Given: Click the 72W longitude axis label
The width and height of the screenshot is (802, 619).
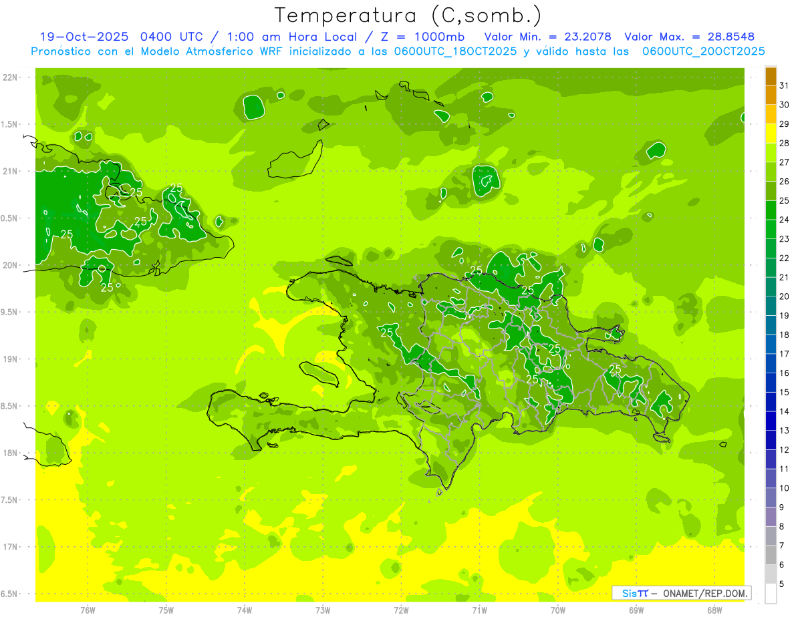Looking at the screenshot, I should click(x=401, y=610).
